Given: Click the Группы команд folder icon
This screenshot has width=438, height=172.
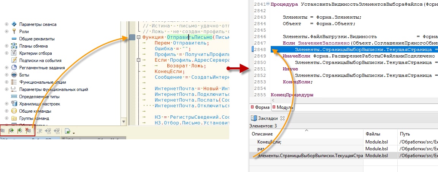Looking at the screenshot, I should pyautogui.click(x=14, y=118).
